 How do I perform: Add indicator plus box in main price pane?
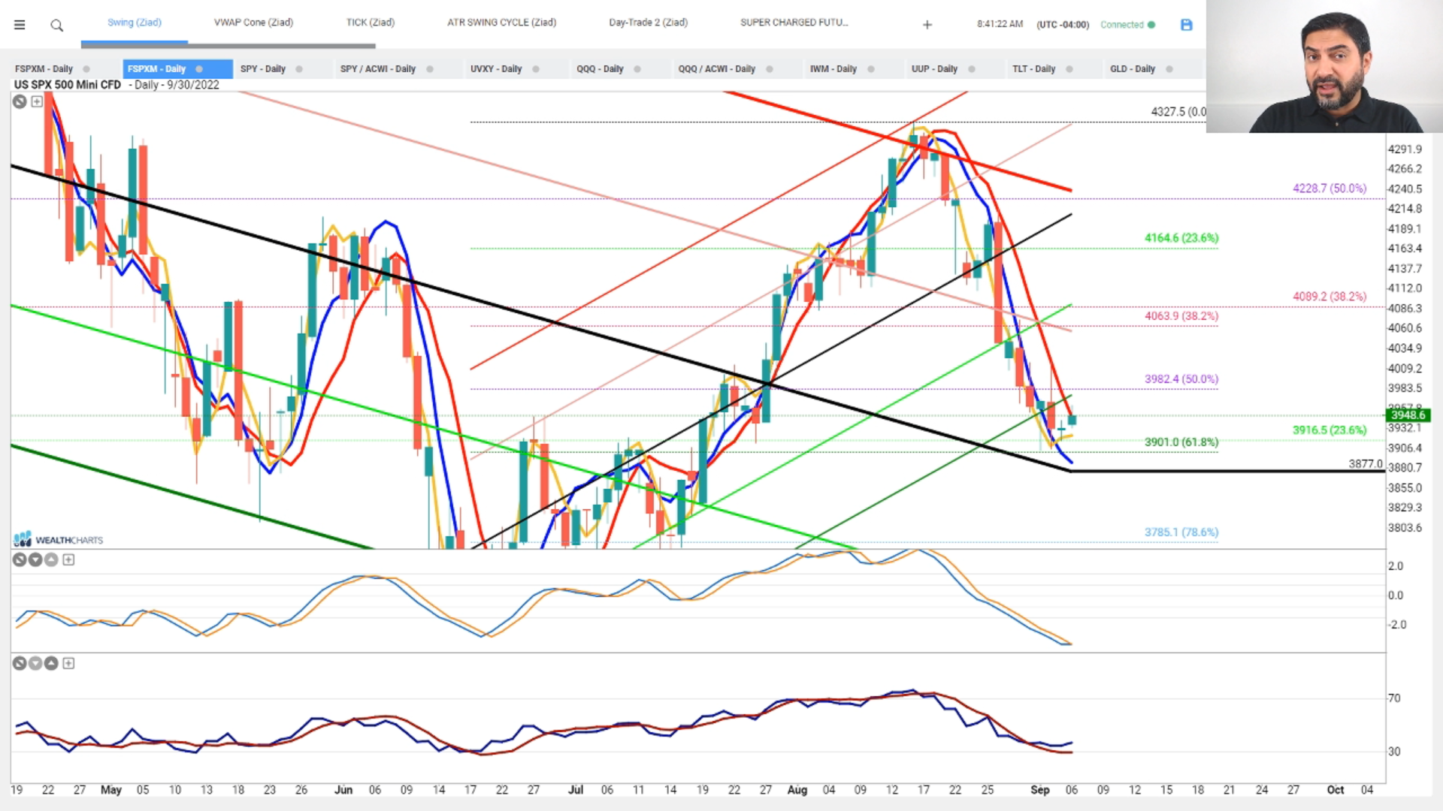[x=37, y=101]
